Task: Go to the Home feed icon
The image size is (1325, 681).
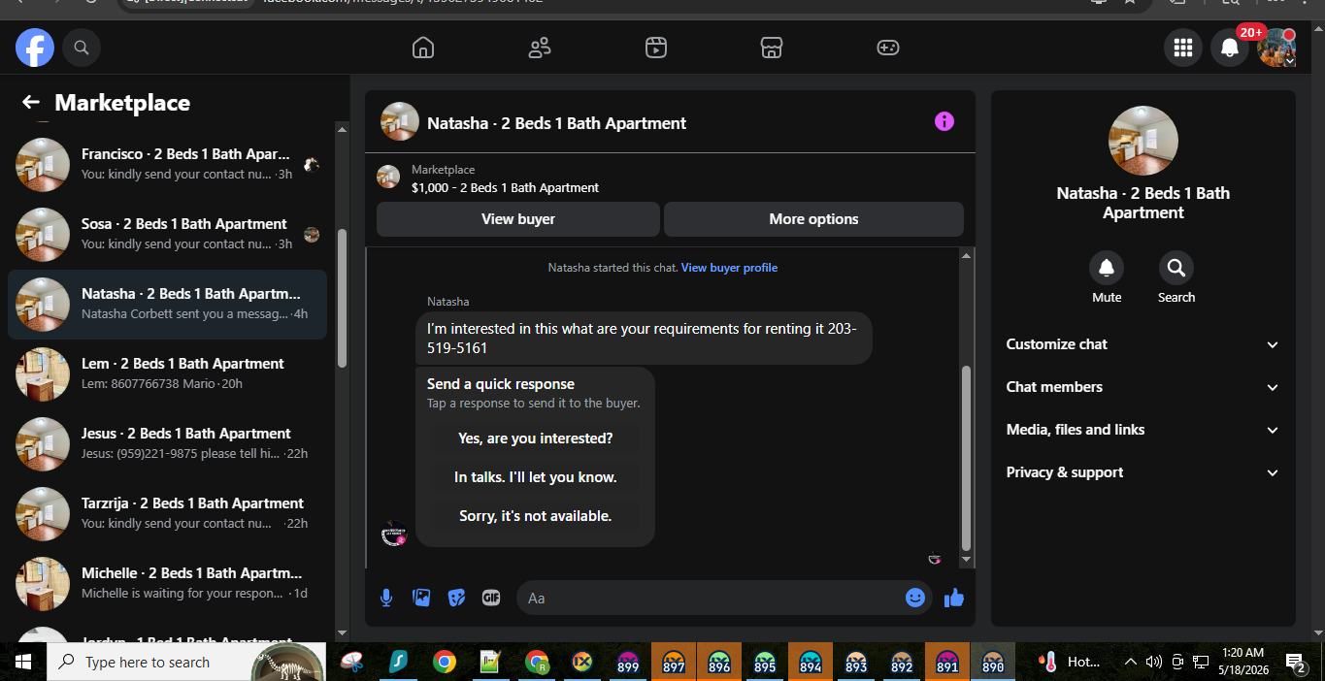Action: [x=423, y=48]
